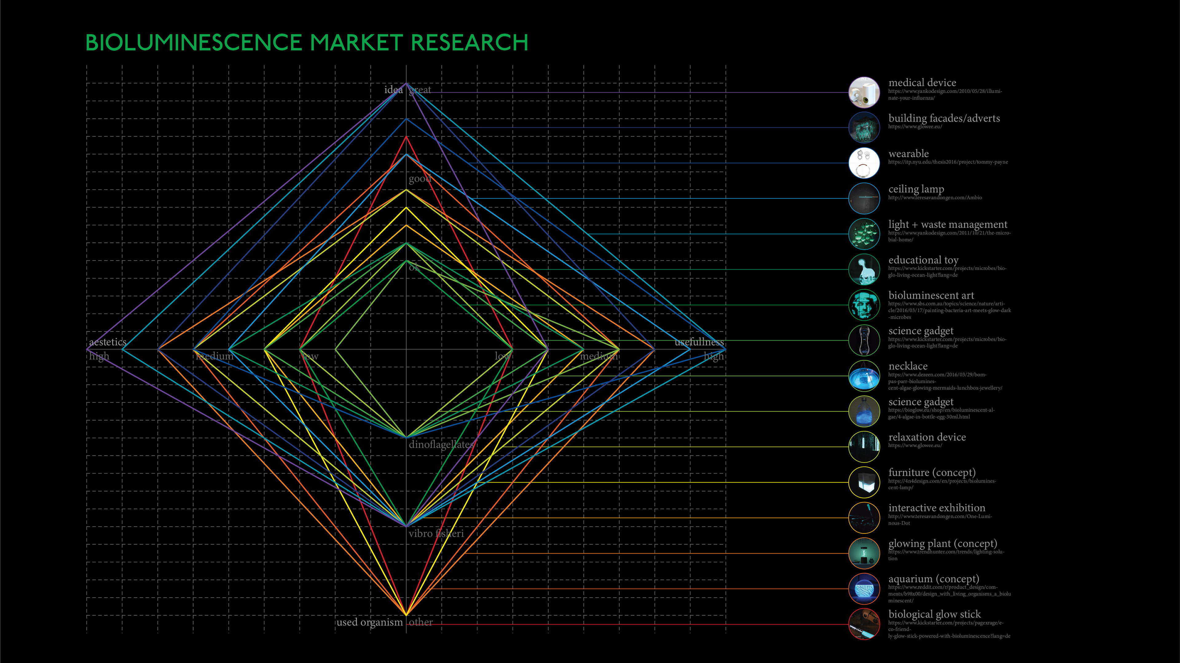Open the relaxation device thumbnail
Image resolution: width=1180 pixels, height=663 pixels.
coord(864,447)
